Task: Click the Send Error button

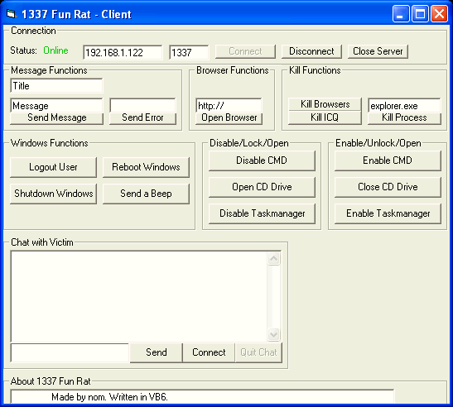Action: tap(142, 118)
